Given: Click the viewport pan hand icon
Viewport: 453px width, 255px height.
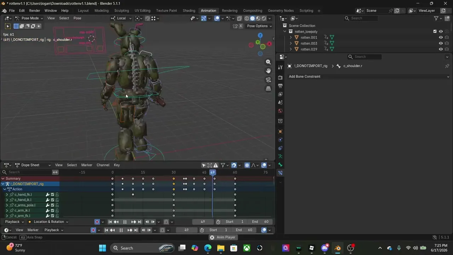Looking at the screenshot, I should pos(268,71).
